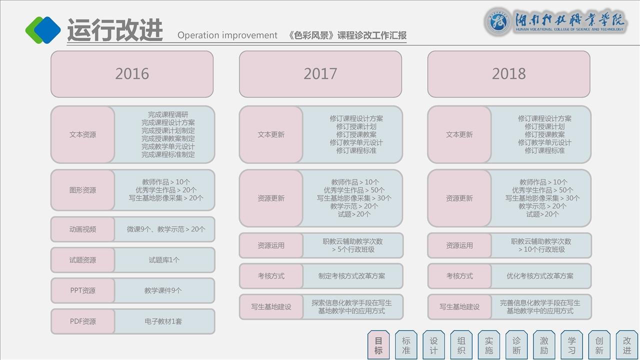Select 写生基地建设 label in 2018 column
Viewport: 640px width, 360px height.
point(459,306)
